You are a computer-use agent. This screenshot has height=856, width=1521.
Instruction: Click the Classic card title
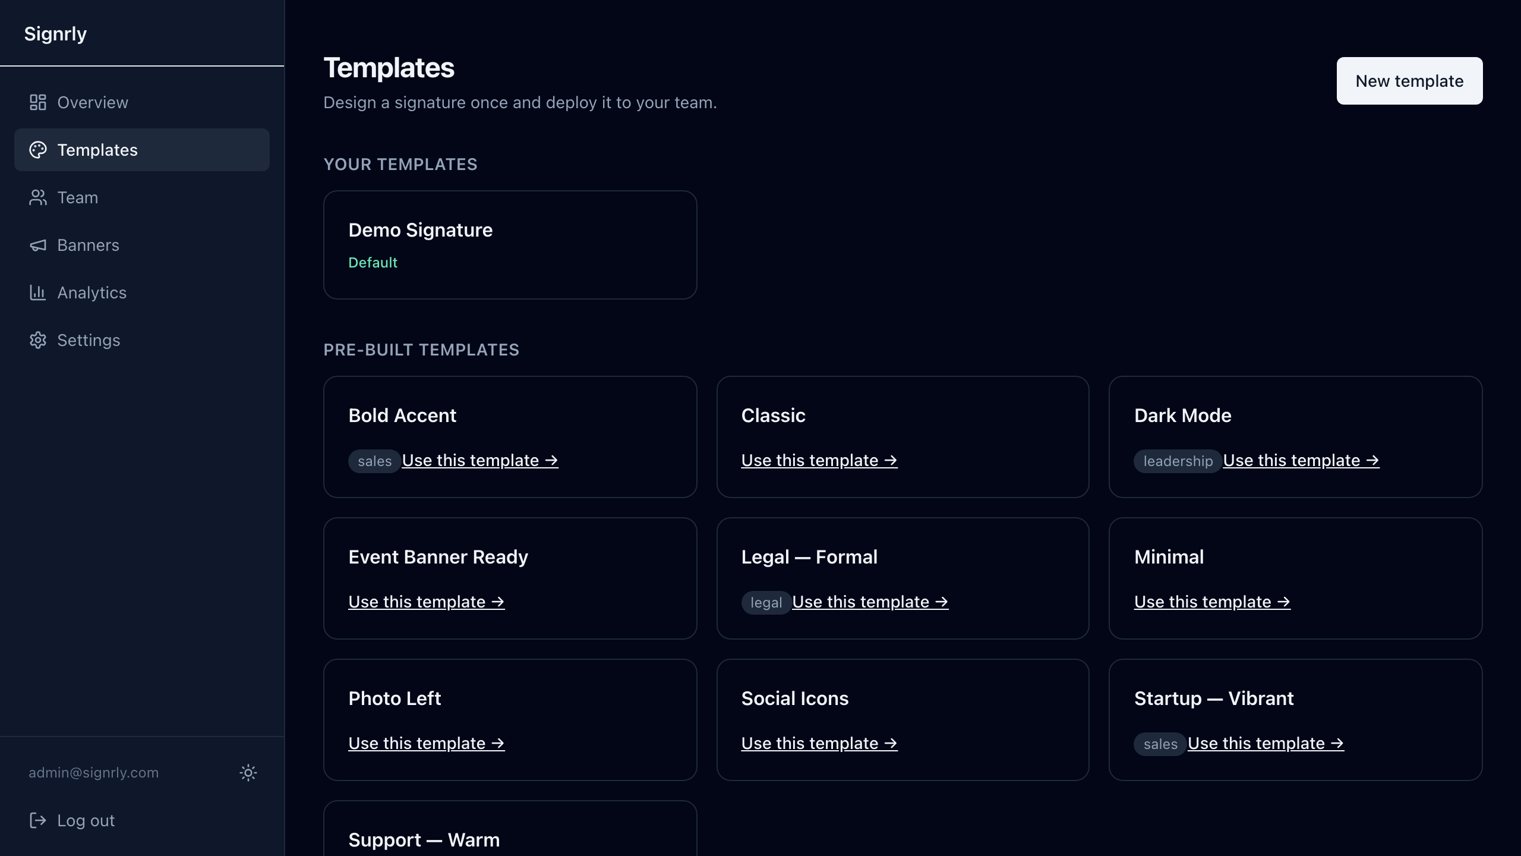click(x=773, y=416)
